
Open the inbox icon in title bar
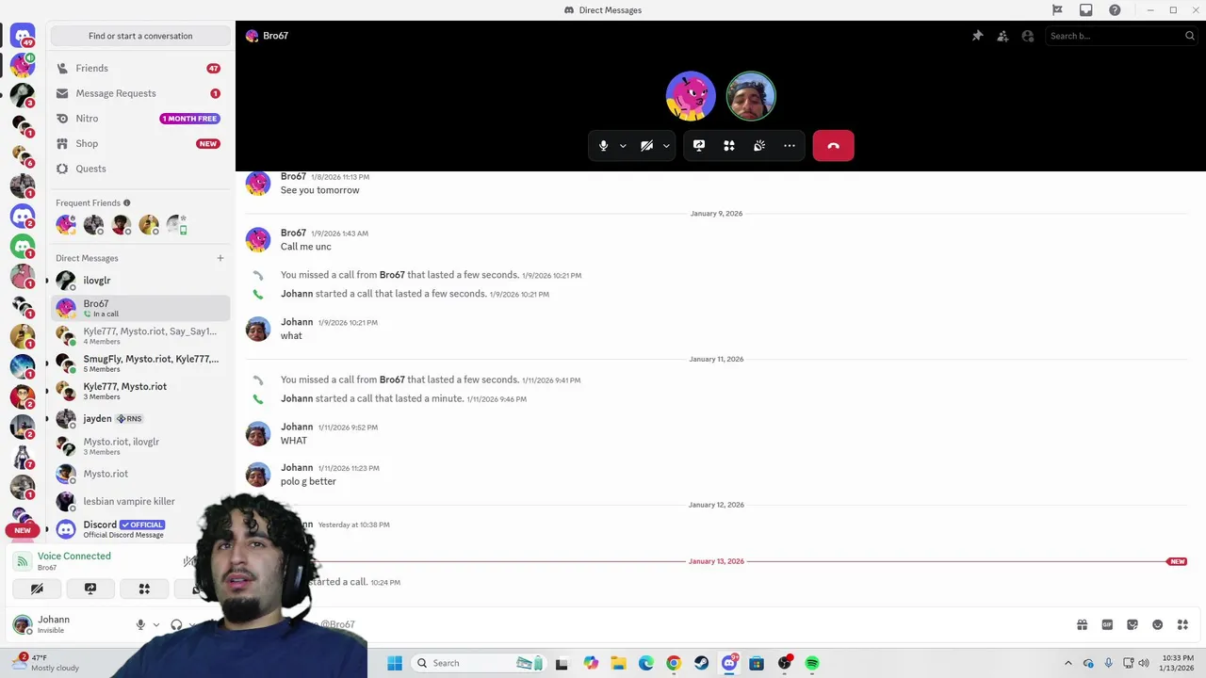tap(1086, 10)
